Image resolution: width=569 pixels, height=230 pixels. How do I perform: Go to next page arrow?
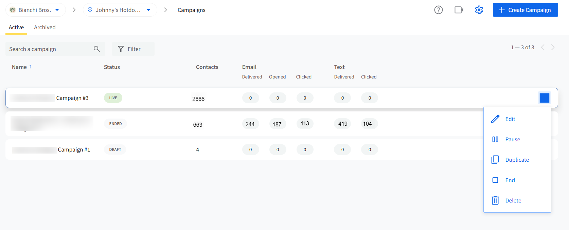point(553,47)
